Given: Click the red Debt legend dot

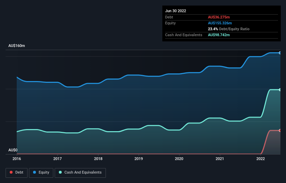Looking at the screenshot, I should tap(11, 172).
